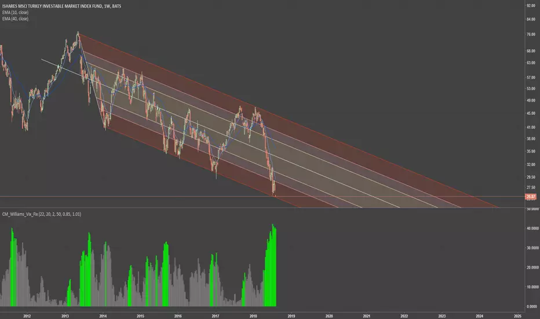The height and width of the screenshot is (319, 540).
Task: Click the 2017 label on time axis
Action: [x=215, y=316]
